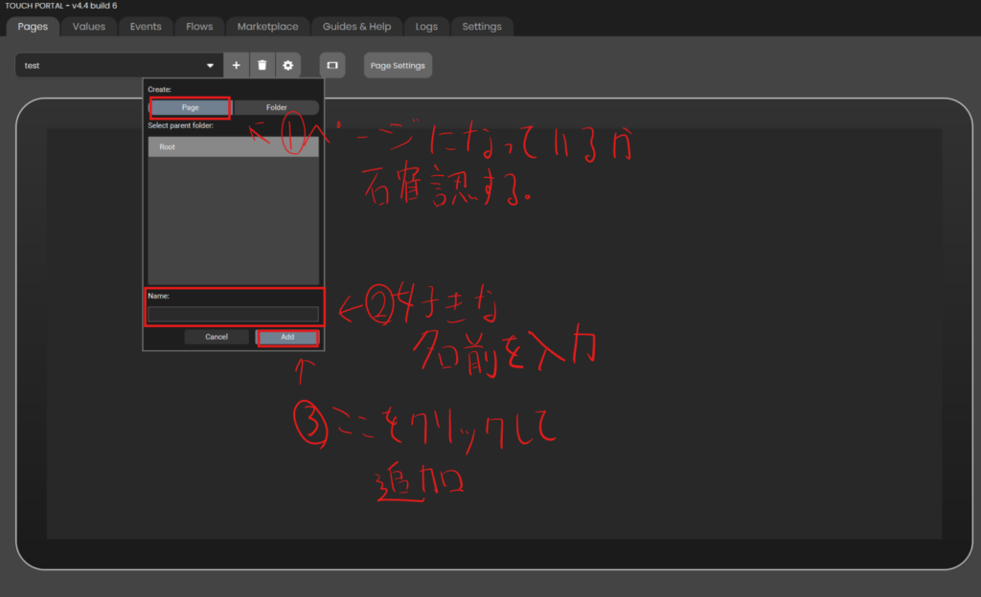Image resolution: width=981 pixels, height=597 pixels.
Task: Click the Name text field
Action: coord(233,314)
